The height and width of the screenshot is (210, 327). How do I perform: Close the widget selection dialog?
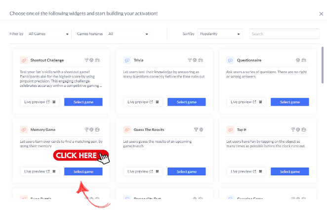click(x=321, y=13)
